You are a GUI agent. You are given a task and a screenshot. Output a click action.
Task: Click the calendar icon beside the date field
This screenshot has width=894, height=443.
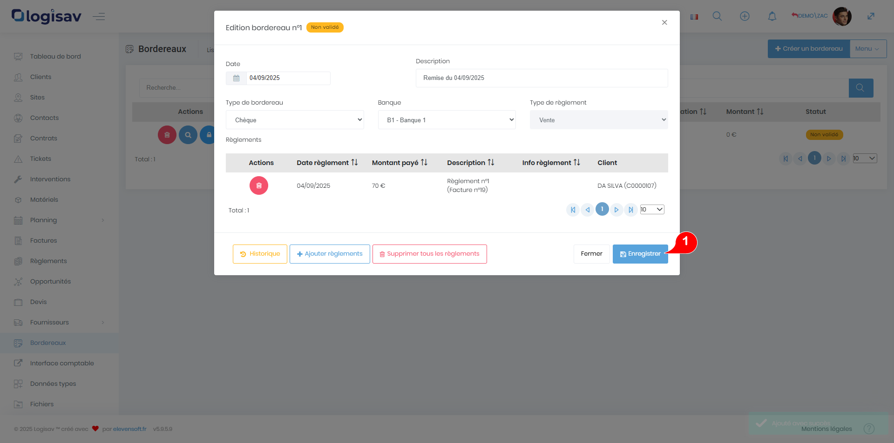236,78
